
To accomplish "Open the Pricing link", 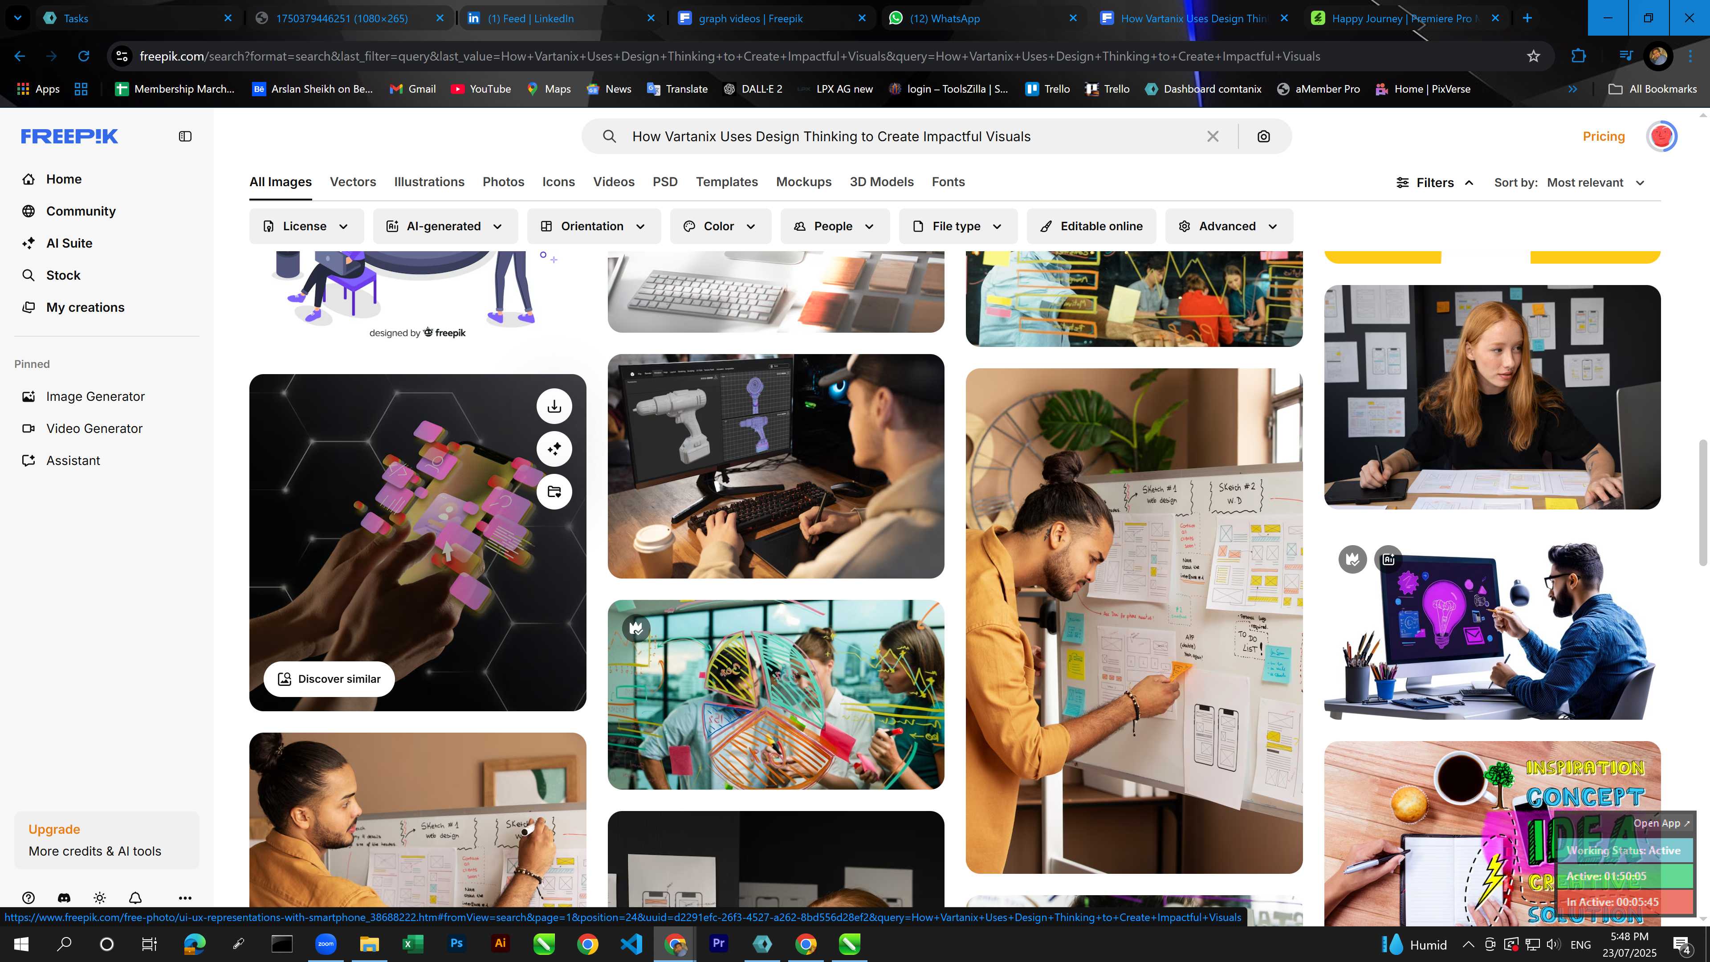I will [x=1603, y=136].
